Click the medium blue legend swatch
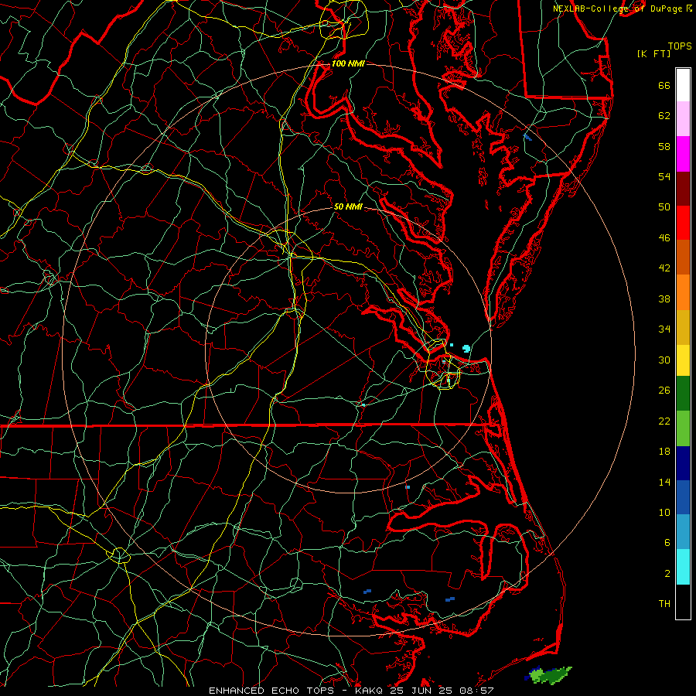 [683, 497]
